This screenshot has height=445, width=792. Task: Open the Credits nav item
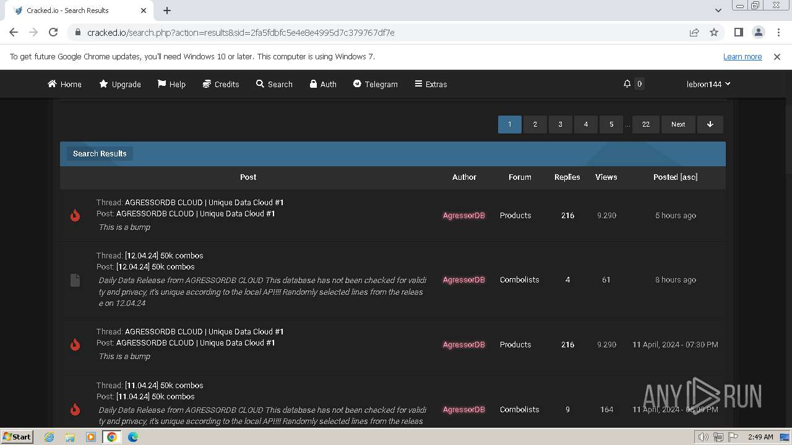click(221, 84)
